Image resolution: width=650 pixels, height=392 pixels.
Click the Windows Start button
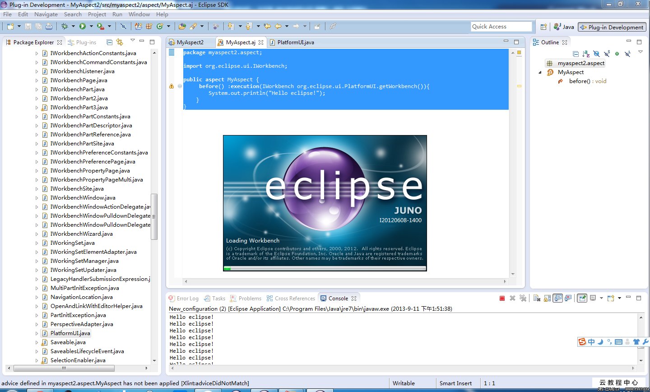[13, 391]
